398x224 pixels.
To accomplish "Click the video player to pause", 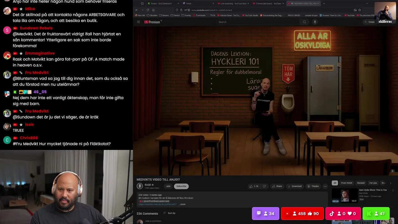I will pyautogui.click(x=265, y=101).
